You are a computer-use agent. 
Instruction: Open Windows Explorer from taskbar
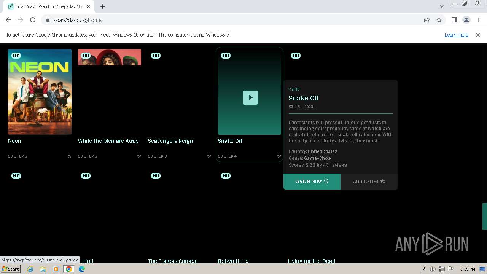(43, 269)
